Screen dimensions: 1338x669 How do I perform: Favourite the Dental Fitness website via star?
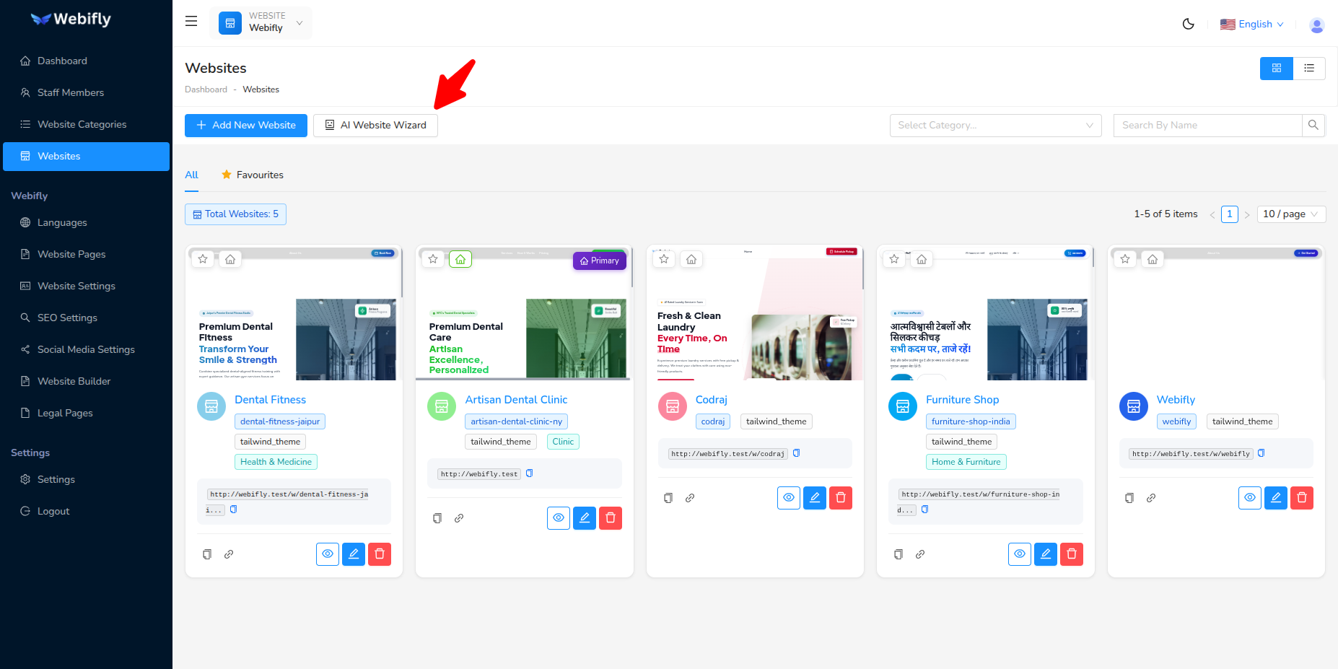[x=203, y=259]
